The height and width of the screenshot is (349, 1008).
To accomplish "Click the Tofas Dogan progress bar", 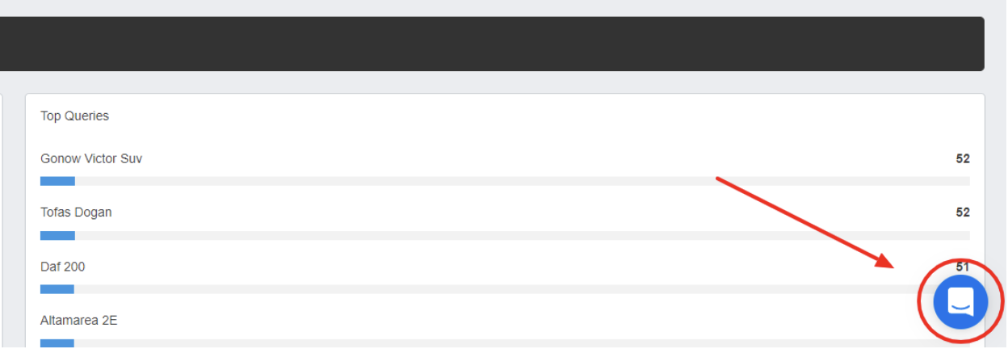I will pos(505,236).
